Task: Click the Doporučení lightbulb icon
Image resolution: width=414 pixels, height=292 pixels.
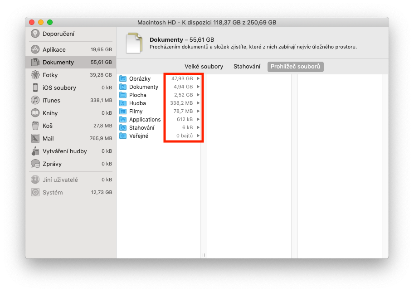Action: tap(35, 34)
